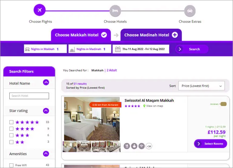Click the 0.50 km from Al-Haram badge

coord(105,105)
